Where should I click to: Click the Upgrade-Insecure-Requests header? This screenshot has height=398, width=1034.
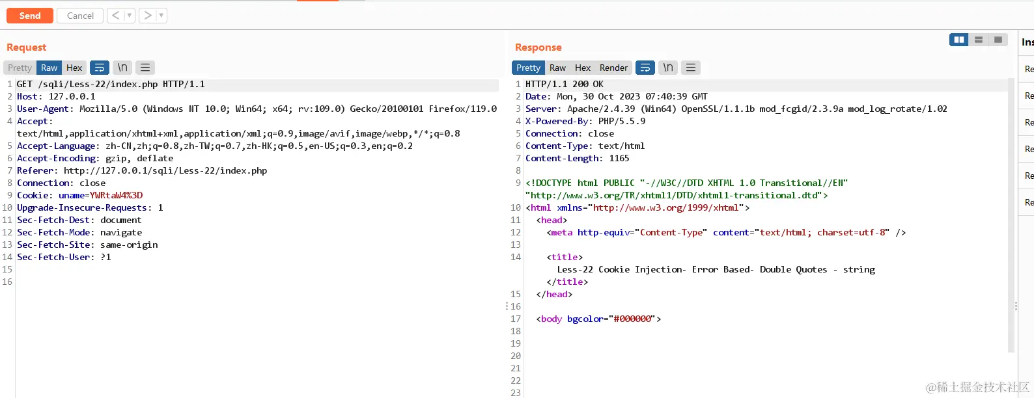90,207
